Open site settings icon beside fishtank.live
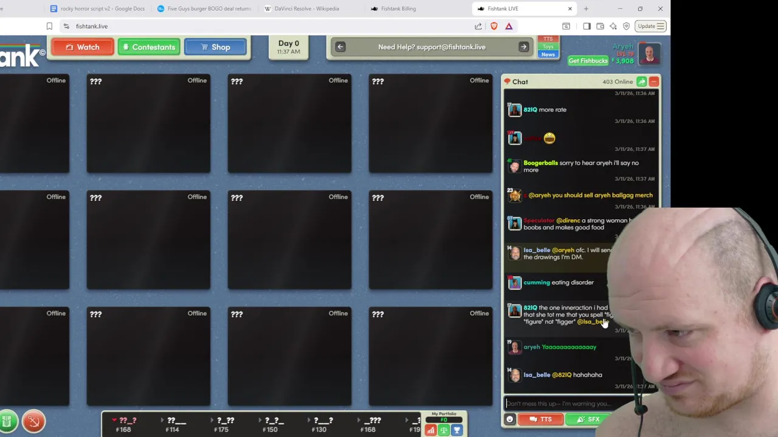The width and height of the screenshot is (778, 437). click(x=66, y=26)
